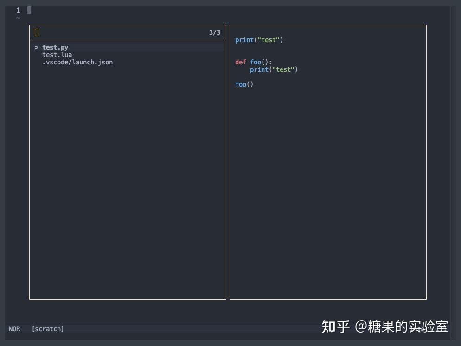Click the statusline bar at screen bottom

point(186,329)
